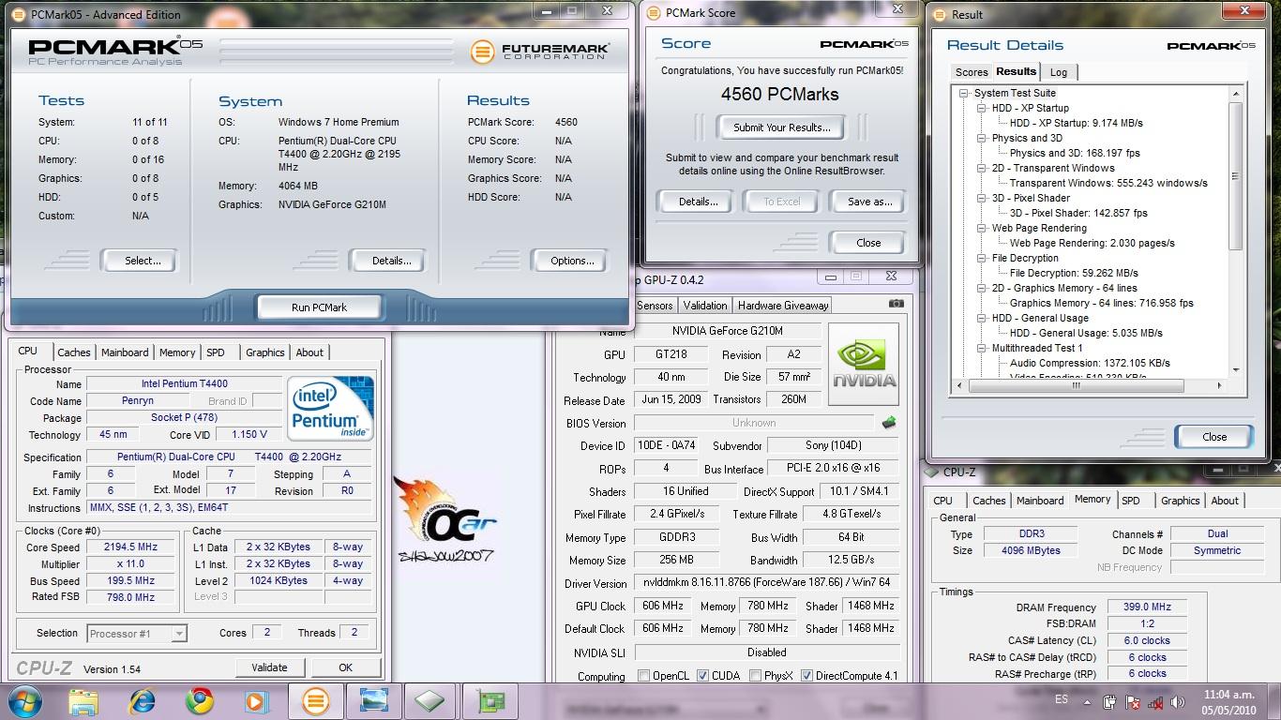
Task: Click the Validate button in CPU-Z
Action: (x=269, y=667)
